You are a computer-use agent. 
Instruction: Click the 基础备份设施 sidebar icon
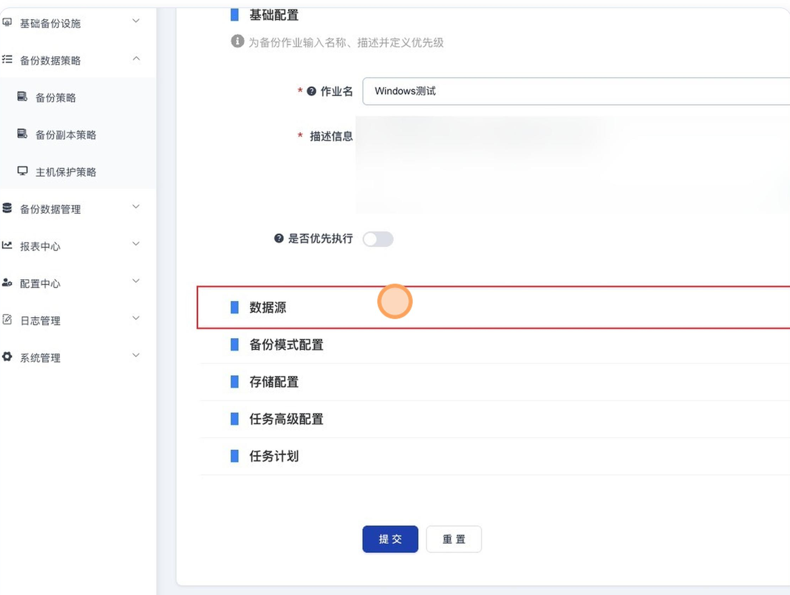tap(7, 22)
